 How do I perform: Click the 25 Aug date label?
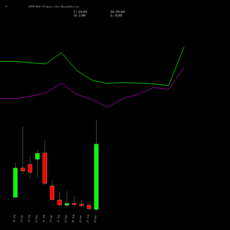(95, 219)
